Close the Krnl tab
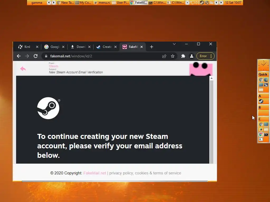 37,47
